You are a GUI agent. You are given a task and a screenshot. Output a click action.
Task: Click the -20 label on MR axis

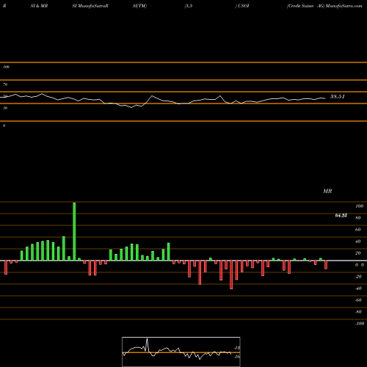tap(358, 277)
